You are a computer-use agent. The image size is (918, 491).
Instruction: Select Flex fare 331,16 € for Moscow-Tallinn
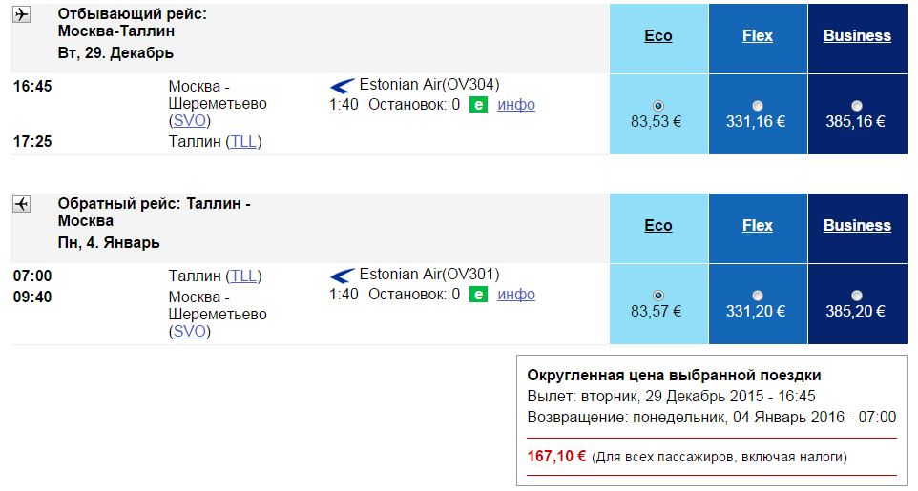click(x=758, y=106)
